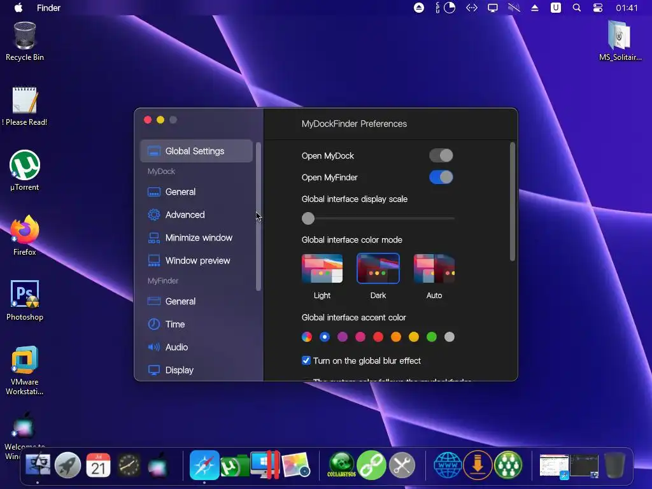The image size is (652, 489).
Task: Open the Clock icon in the dock
Action: point(129,464)
